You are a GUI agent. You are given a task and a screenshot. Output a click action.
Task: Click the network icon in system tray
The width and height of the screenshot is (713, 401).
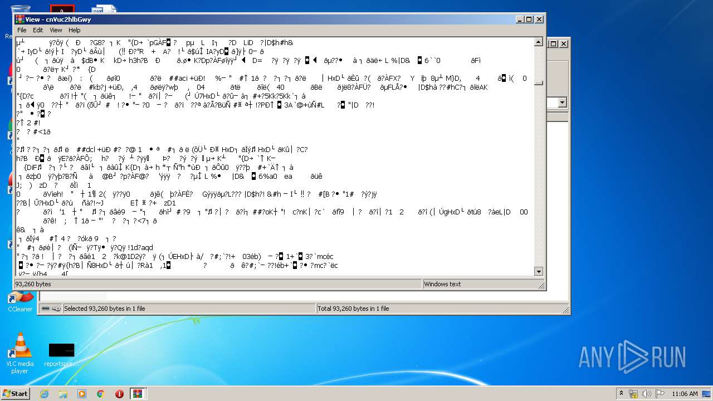tap(633, 394)
